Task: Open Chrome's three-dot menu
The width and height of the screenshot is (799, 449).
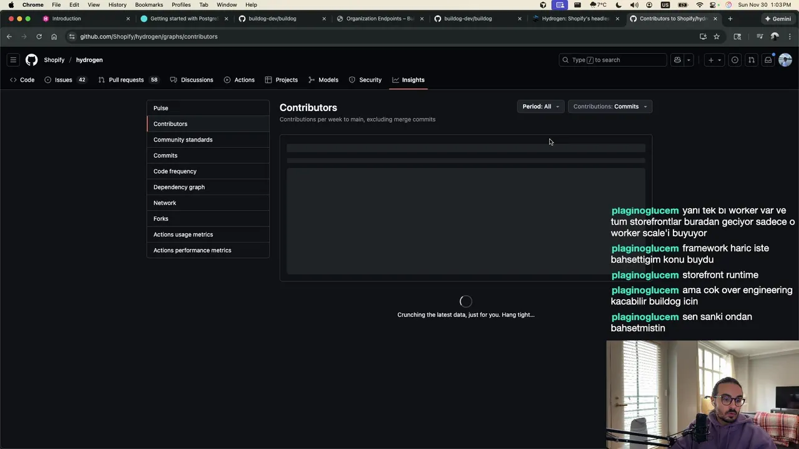Action: (x=790, y=37)
